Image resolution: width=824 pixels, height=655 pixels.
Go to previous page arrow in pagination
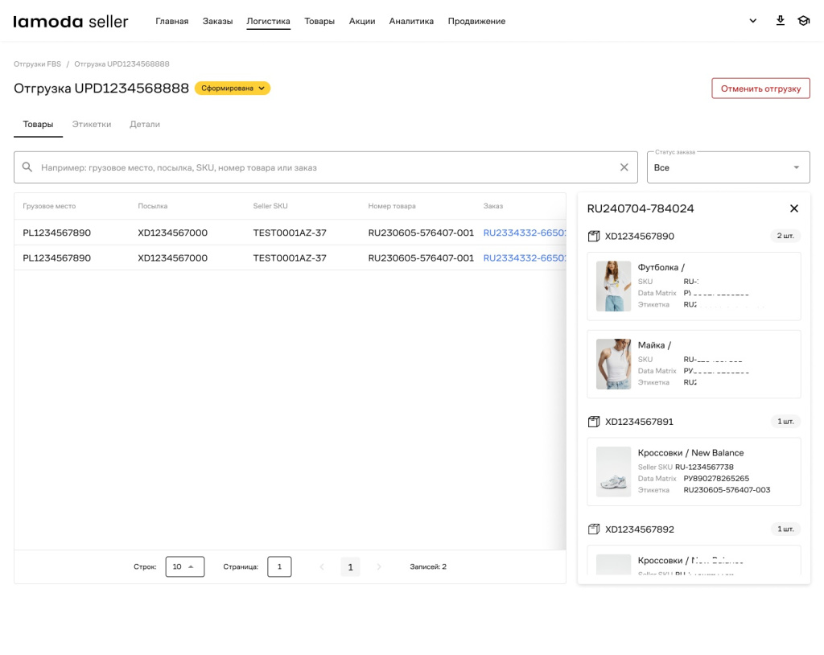322,567
